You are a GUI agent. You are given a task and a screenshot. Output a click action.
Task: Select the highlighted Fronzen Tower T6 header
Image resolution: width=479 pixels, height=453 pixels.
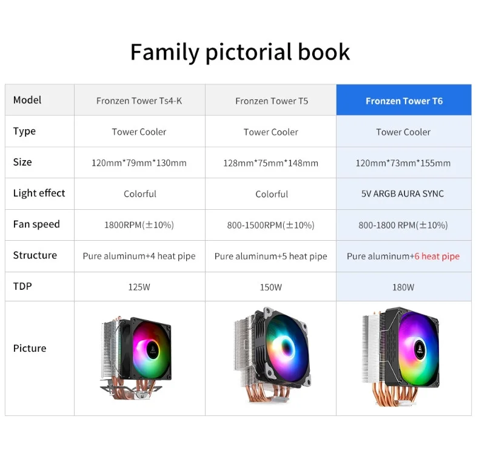coord(404,100)
